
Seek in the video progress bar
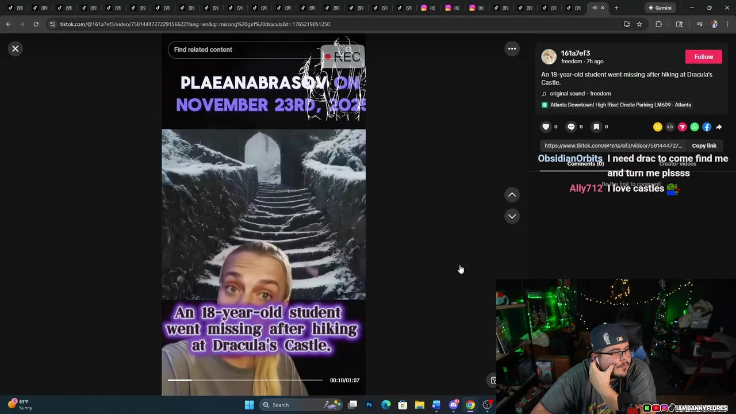(x=246, y=380)
